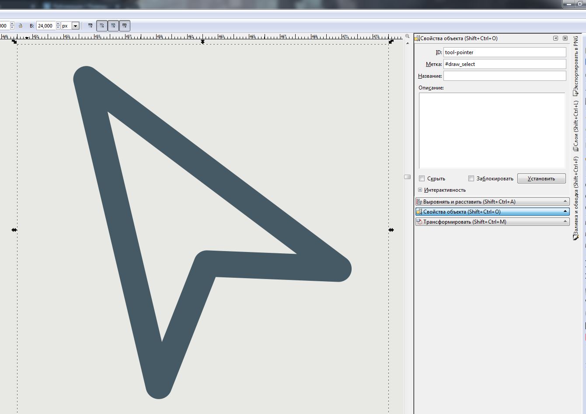
Task: Increase height with the up stepper arrow
Action: [x=58, y=24]
